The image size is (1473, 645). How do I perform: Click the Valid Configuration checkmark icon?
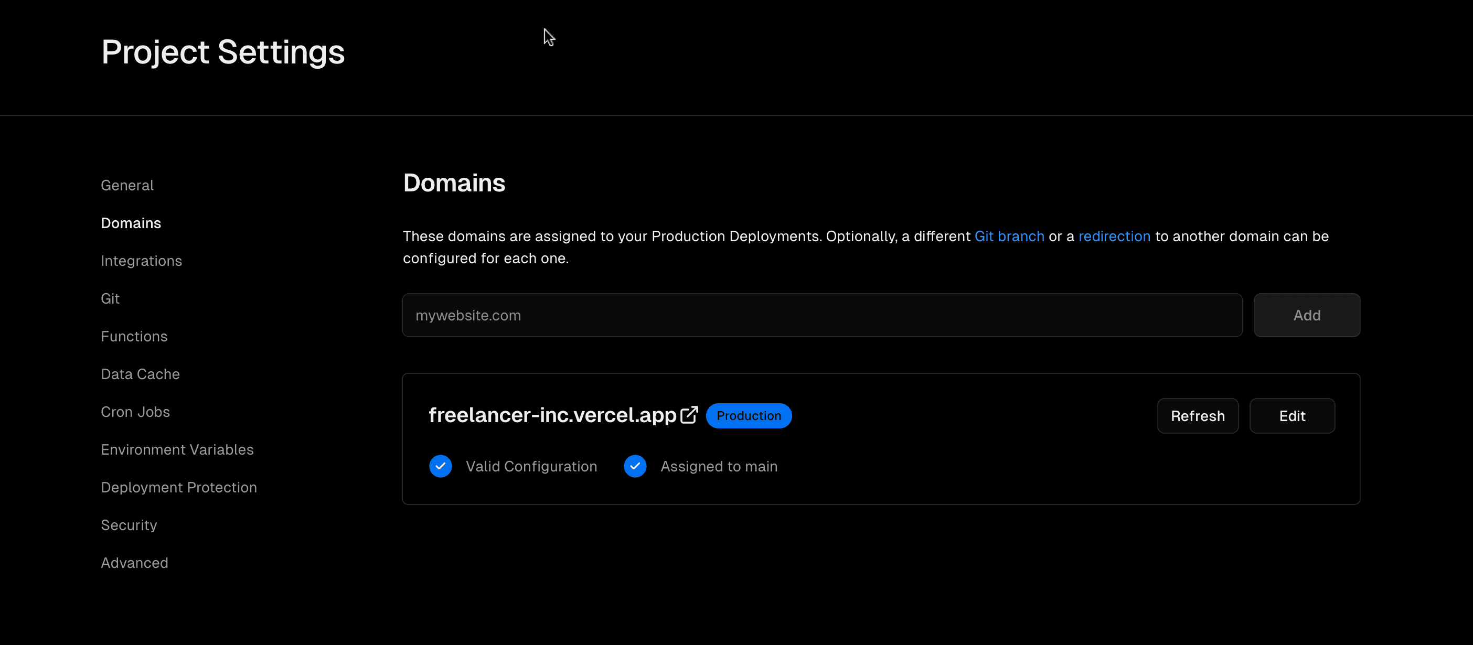click(440, 466)
